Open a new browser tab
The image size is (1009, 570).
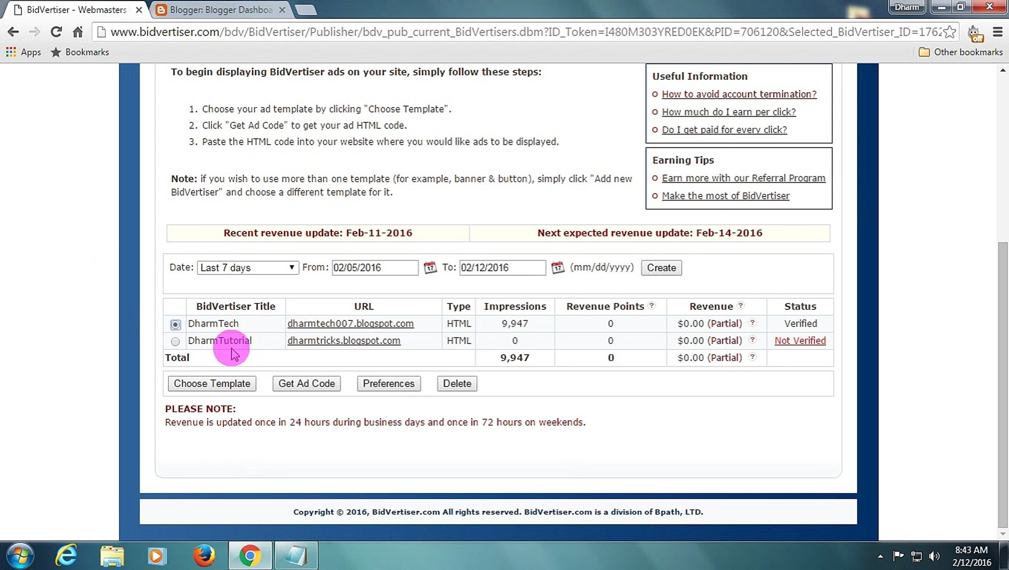click(x=306, y=10)
